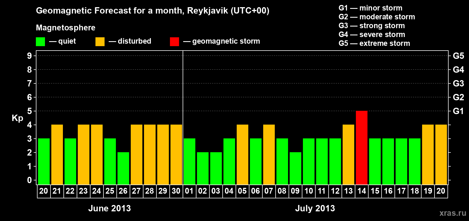469x221 pixels.
Task: Click the orange disturbed legend swatch
Action: pyautogui.click(x=100, y=42)
